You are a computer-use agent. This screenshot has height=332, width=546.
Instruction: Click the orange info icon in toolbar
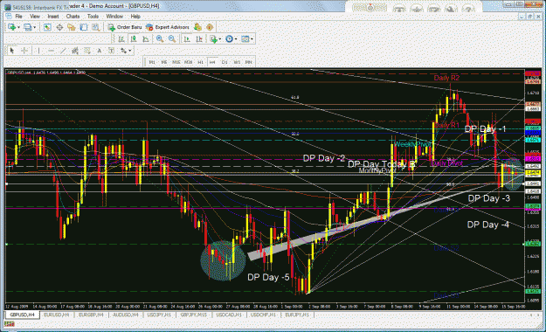pos(210,27)
